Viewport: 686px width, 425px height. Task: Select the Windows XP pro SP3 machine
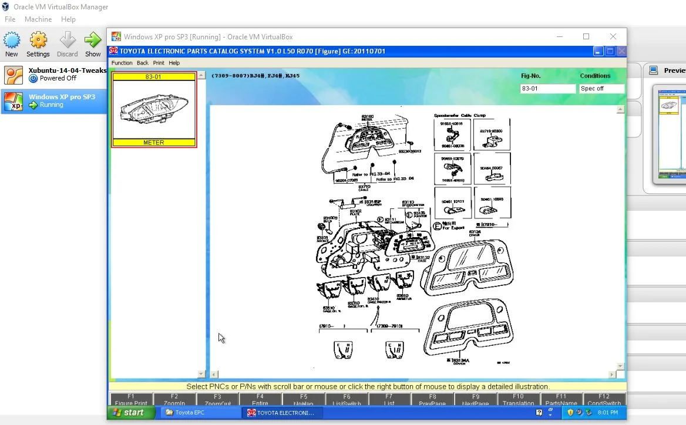pos(54,101)
